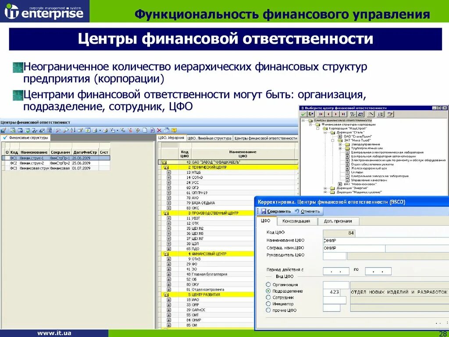Expand the Дирекция "Энергия" tree node

(x=325, y=188)
